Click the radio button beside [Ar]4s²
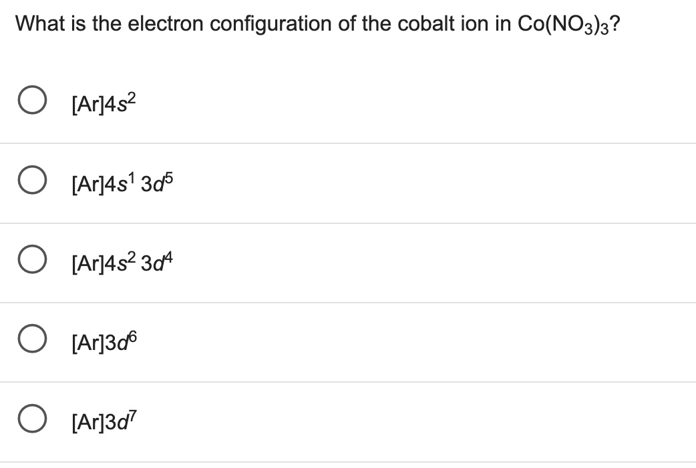The image size is (696, 468). (x=32, y=101)
